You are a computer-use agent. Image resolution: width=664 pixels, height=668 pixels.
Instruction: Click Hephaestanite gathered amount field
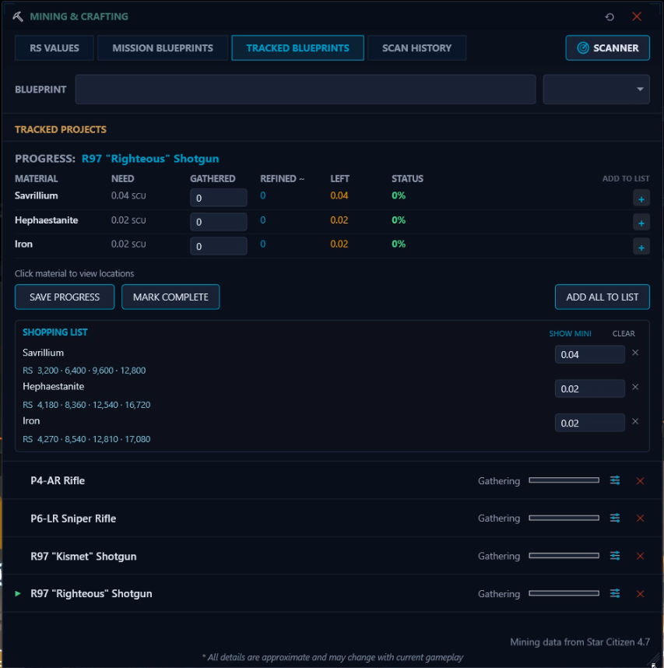(219, 222)
